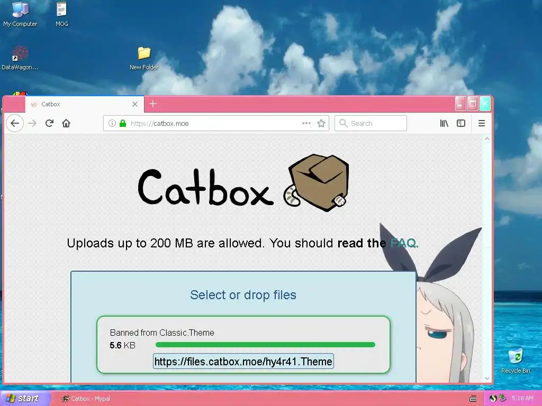The height and width of the screenshot is (406, 542).
Task: Close the Mypal browser window
Action: click(x=485, y=104)
